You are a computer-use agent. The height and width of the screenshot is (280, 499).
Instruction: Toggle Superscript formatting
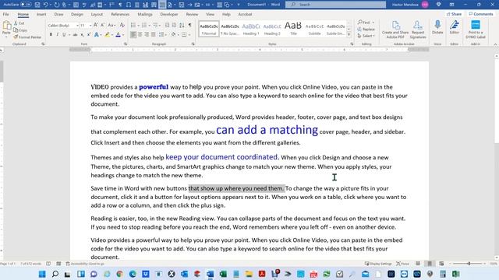88,34
